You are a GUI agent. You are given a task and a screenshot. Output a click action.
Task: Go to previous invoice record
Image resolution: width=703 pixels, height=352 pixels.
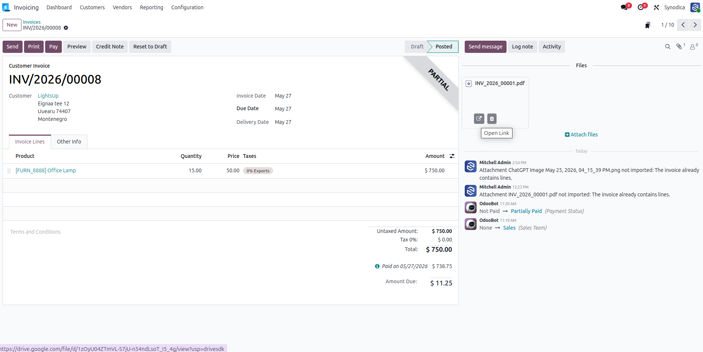(683, 25)
